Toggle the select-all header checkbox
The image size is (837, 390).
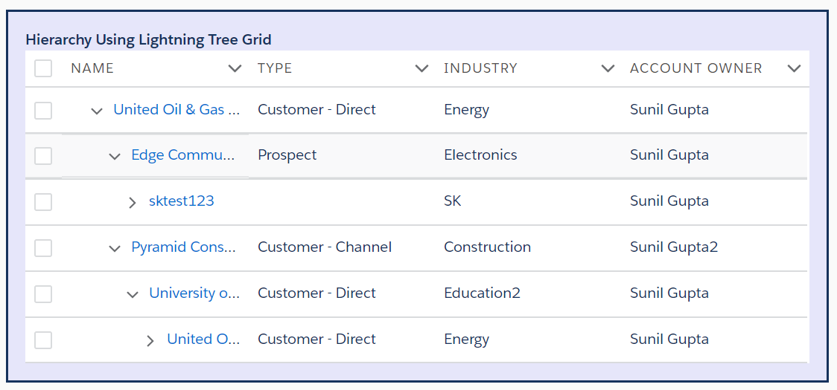pyautogui.click(x=43, y=68)
